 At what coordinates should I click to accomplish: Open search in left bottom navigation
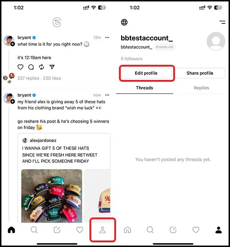34,230
